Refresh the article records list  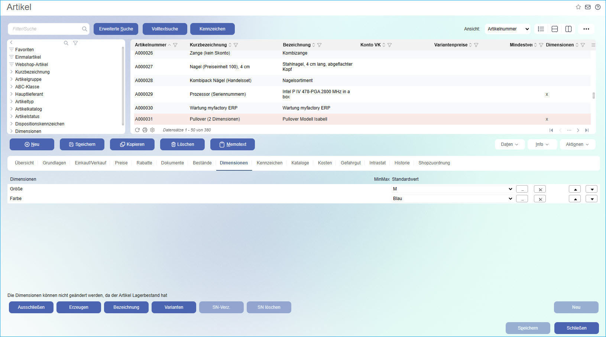click(137, 130)
